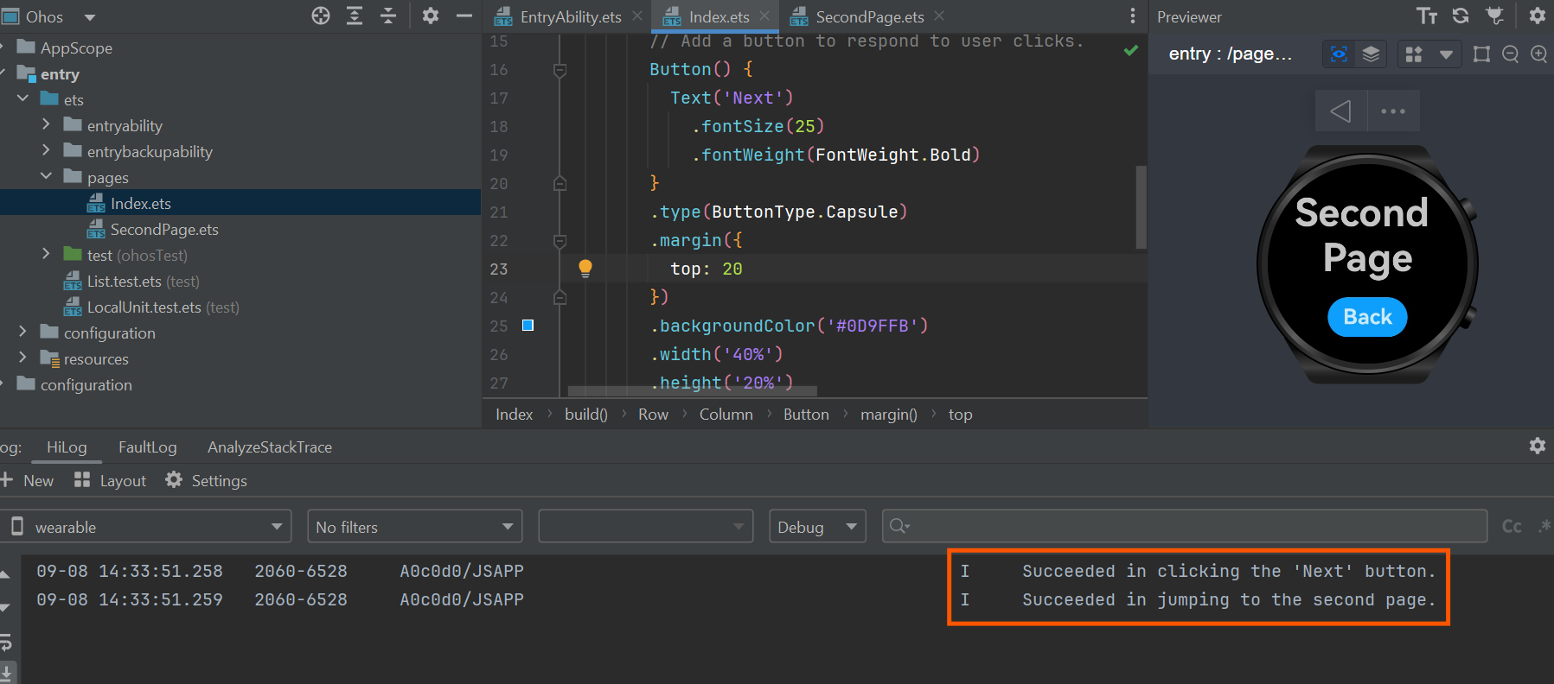Collapse the margin fold marker on line 22

click(x=560, y=240)
